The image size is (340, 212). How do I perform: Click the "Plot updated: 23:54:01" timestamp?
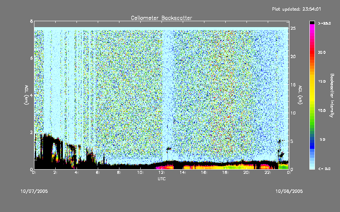296,9
